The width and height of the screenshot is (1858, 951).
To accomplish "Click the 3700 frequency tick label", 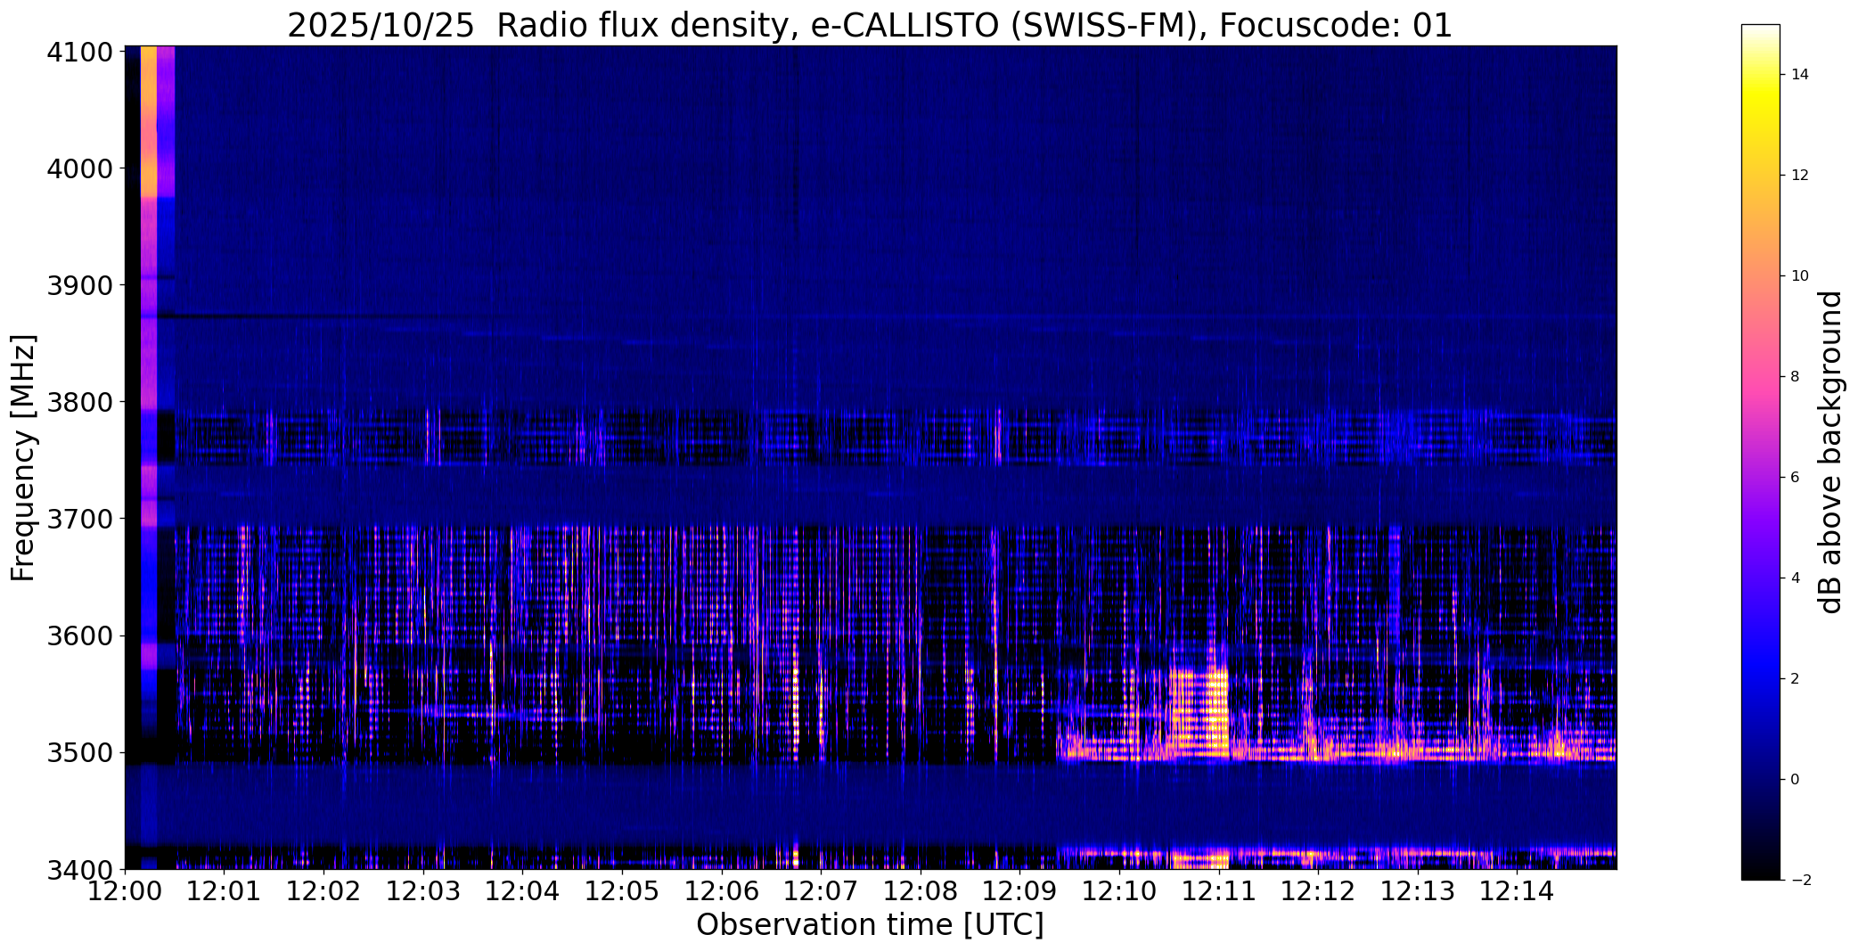I will (x=79, y=519).
